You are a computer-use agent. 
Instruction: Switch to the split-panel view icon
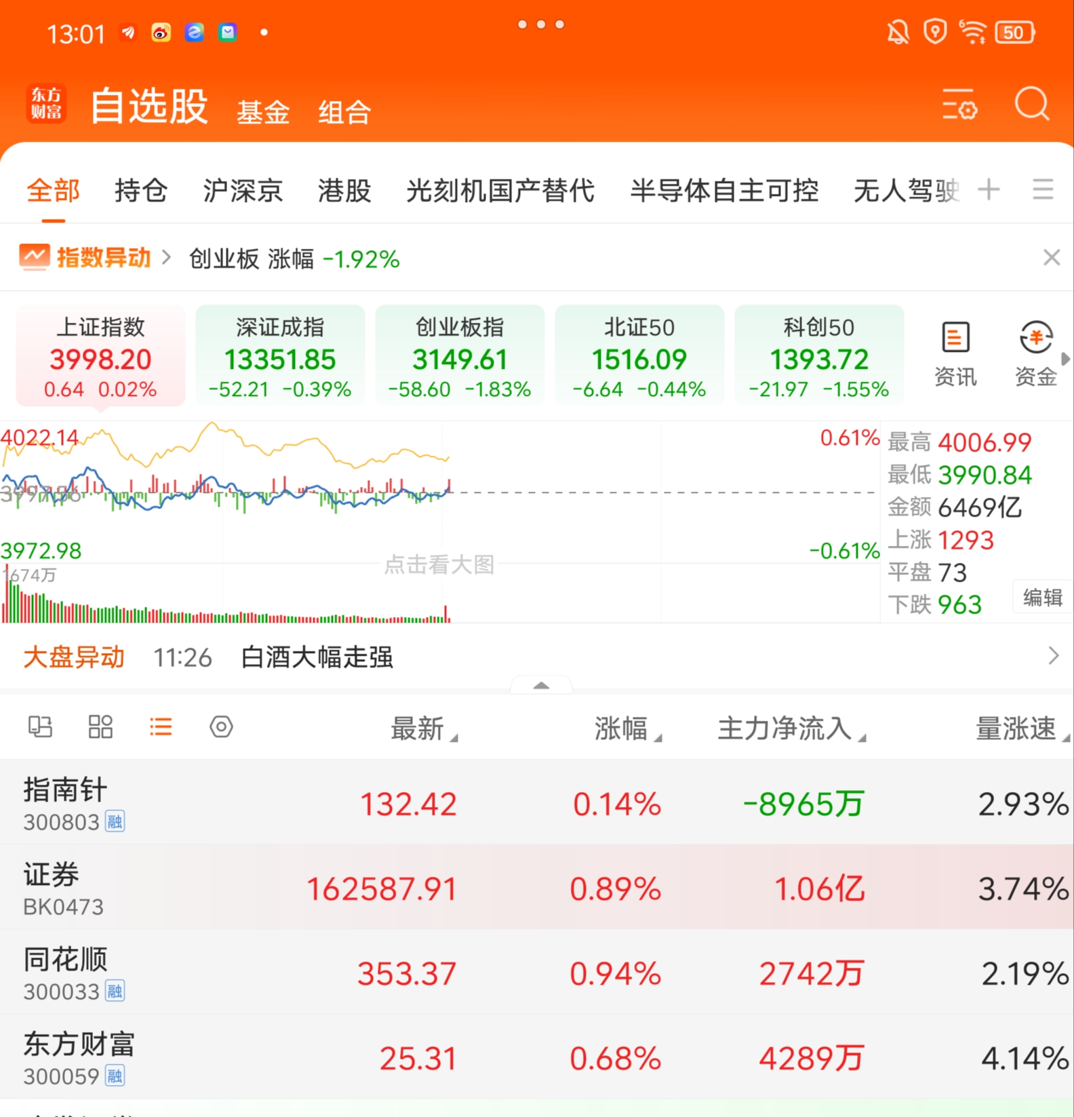40,727
